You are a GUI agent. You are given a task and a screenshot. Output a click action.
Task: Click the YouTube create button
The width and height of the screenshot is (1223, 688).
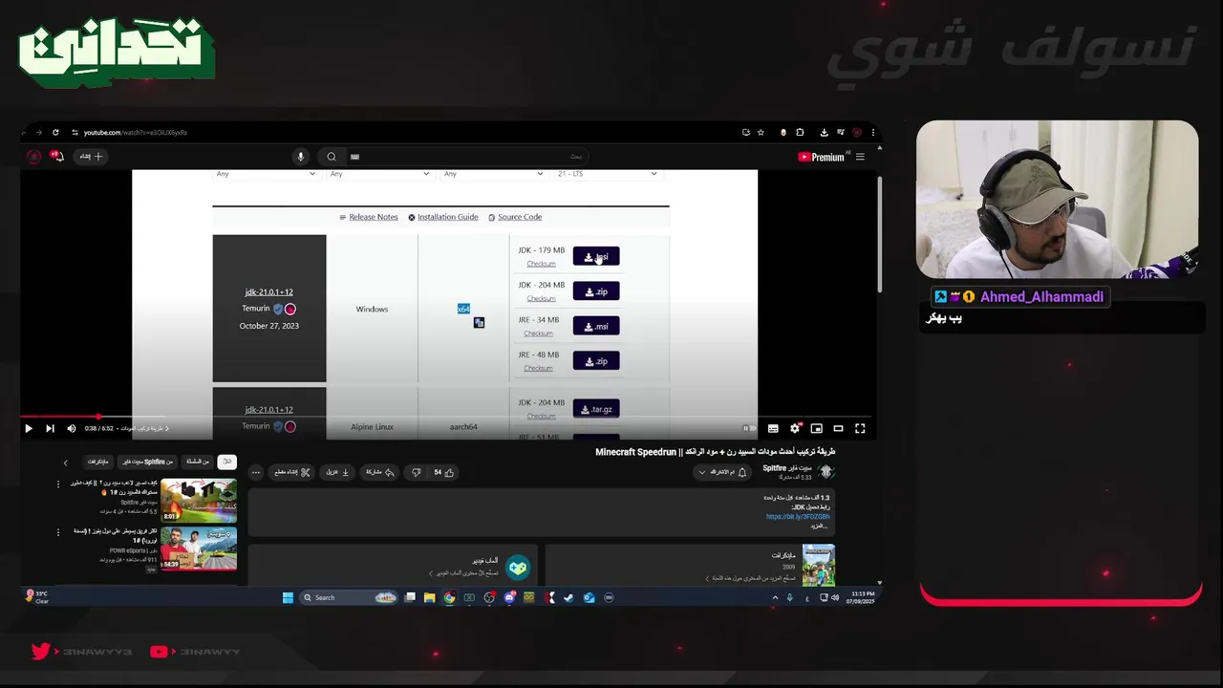click(92, 157)
